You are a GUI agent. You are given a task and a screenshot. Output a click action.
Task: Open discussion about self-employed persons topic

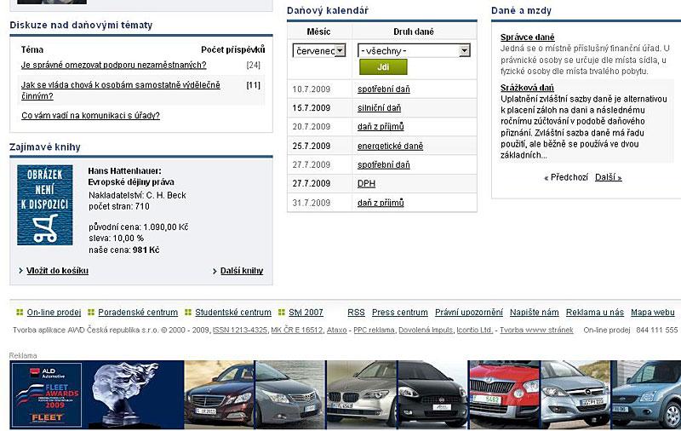coord(121,90)
